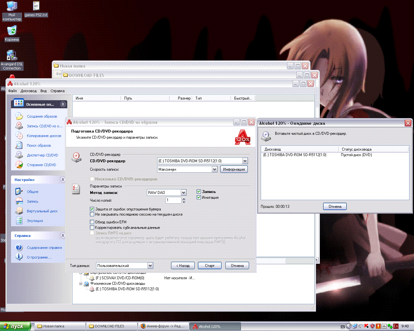
Task: Enable Обход ошибки EFM checkbox
Action: point(92,222)
